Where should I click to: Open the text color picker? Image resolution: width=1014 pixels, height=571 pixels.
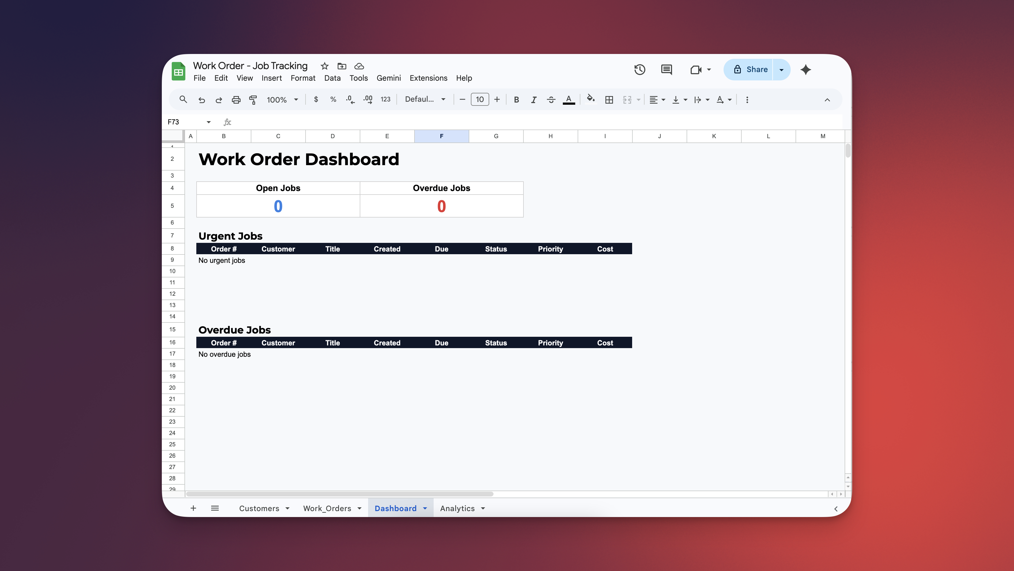[x=569, y=100]
